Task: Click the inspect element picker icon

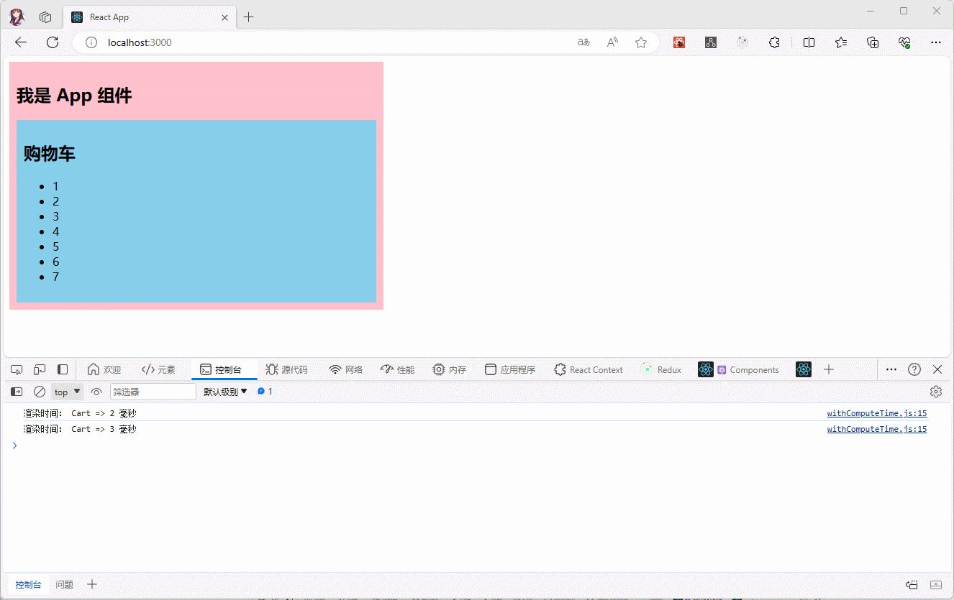Action: point(17,369)
